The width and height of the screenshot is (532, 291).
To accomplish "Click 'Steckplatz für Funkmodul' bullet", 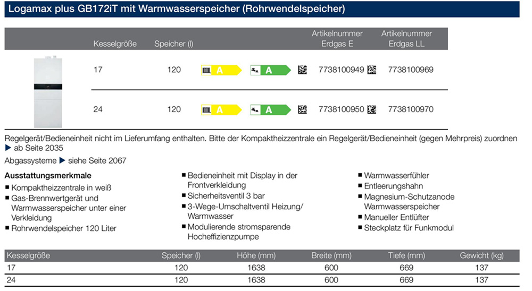I will click(x=409, y=228).
